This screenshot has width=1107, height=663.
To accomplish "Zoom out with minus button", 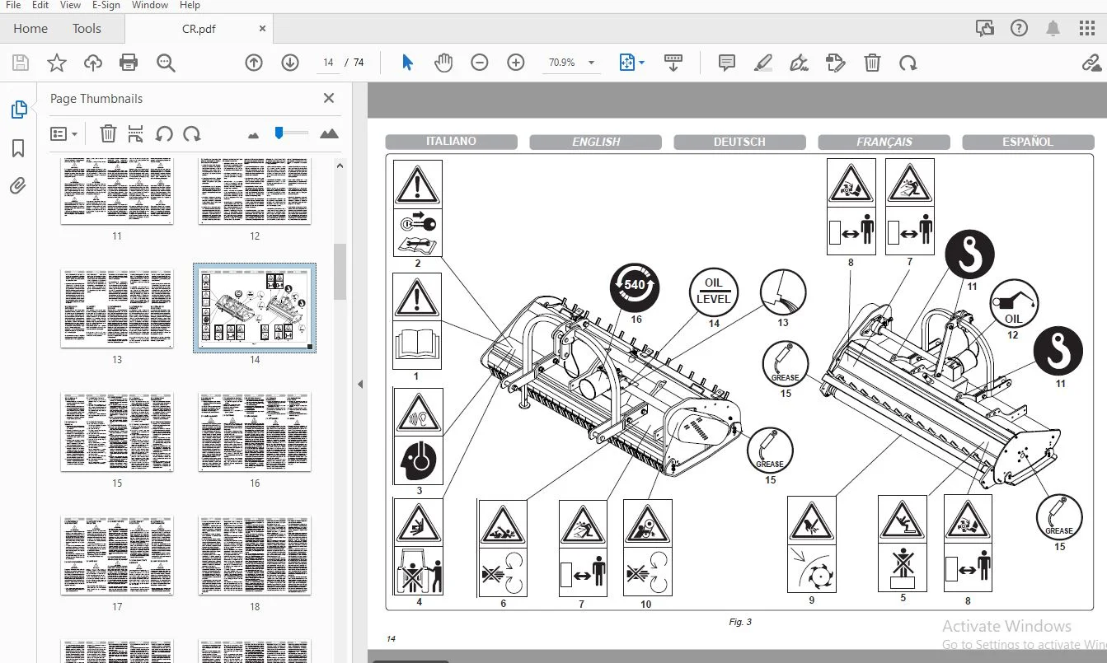I will [x=480, y=63].
